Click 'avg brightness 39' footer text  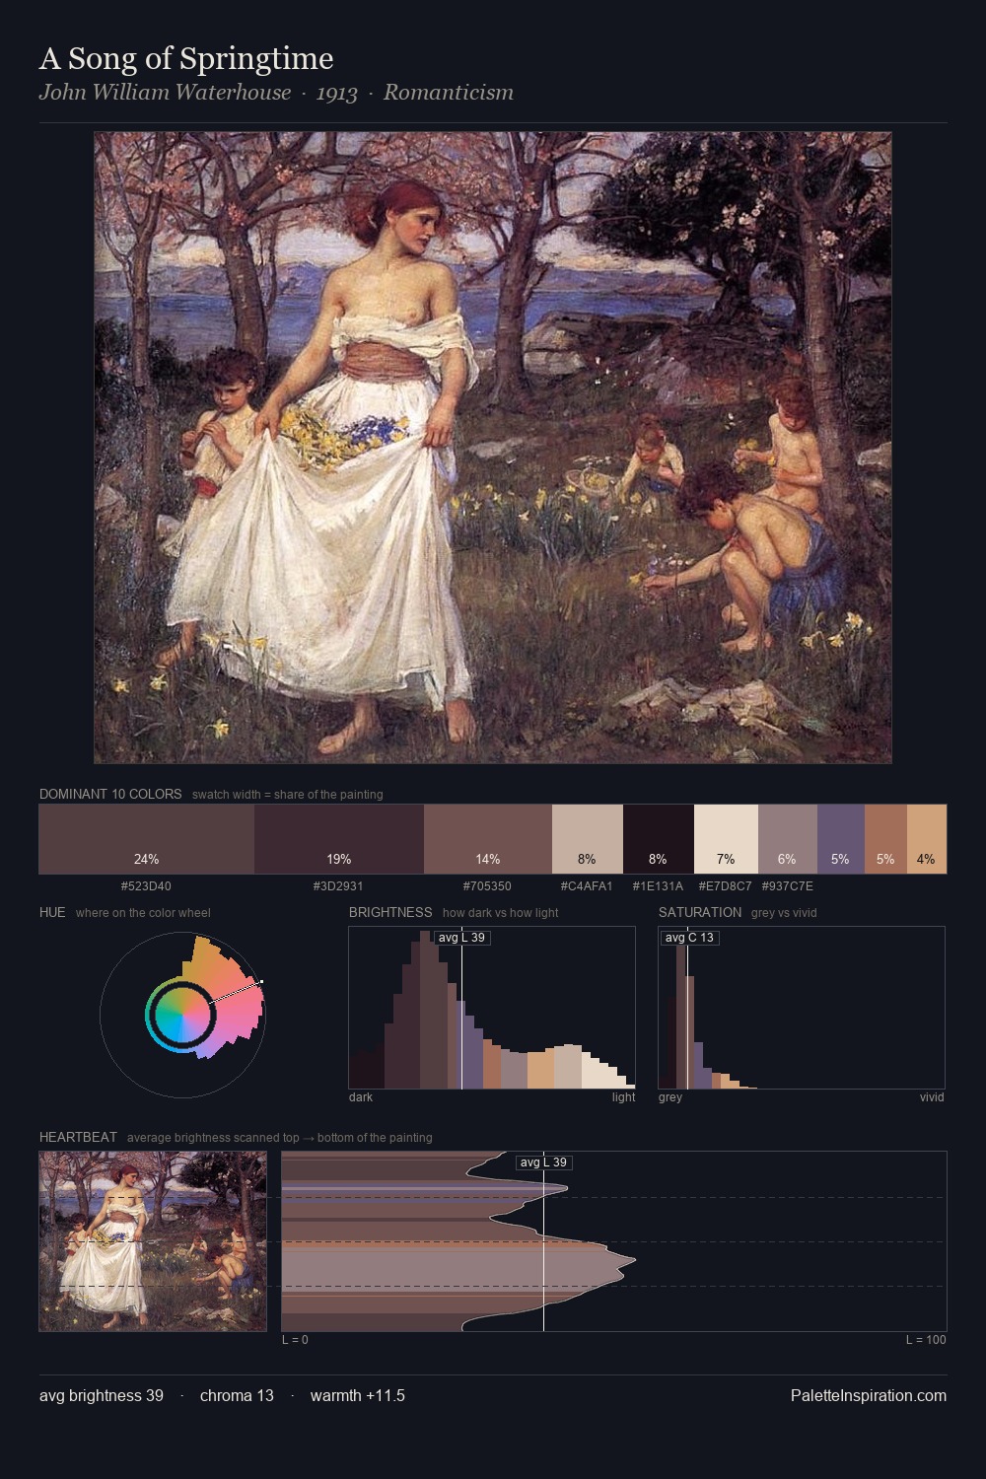coord(102,1396)
